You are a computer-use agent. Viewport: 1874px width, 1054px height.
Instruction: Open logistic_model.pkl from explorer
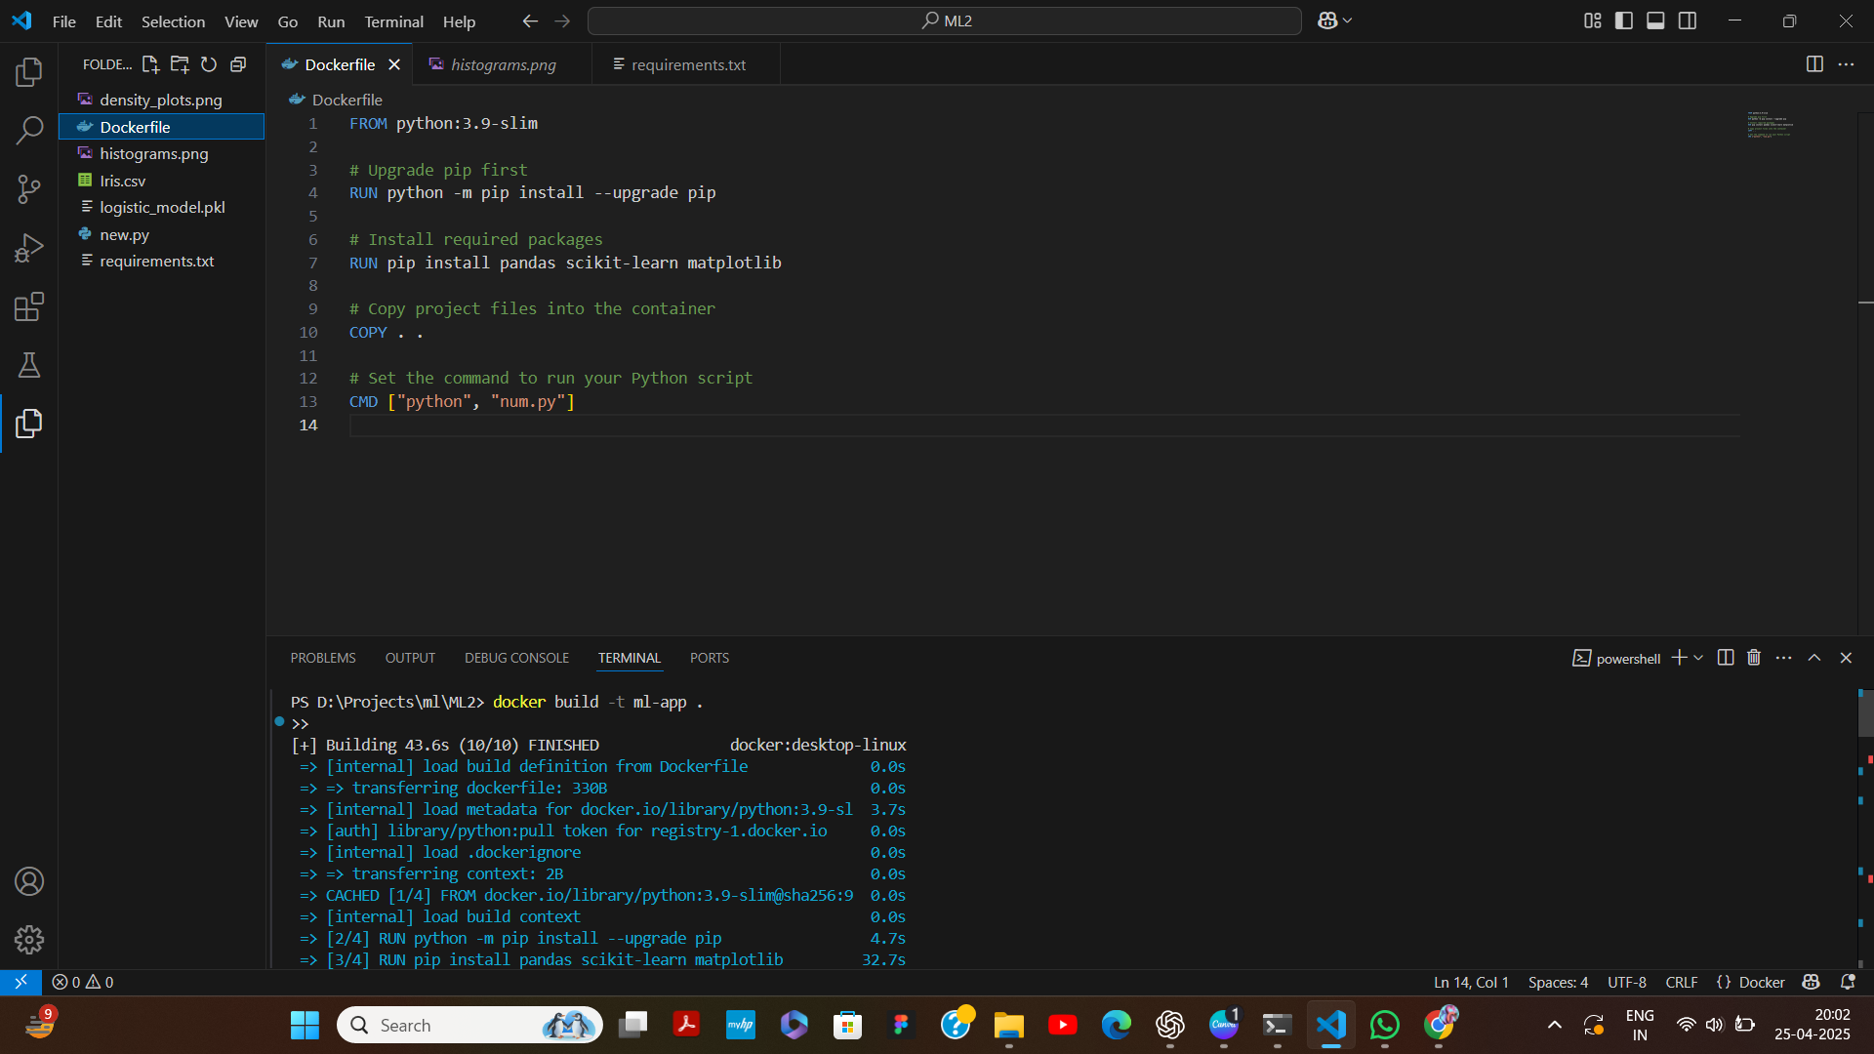coord(162,207)
